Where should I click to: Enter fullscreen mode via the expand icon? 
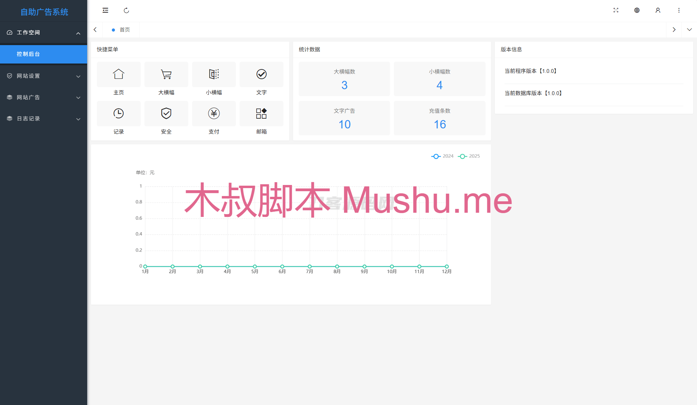tap(616, 10)
